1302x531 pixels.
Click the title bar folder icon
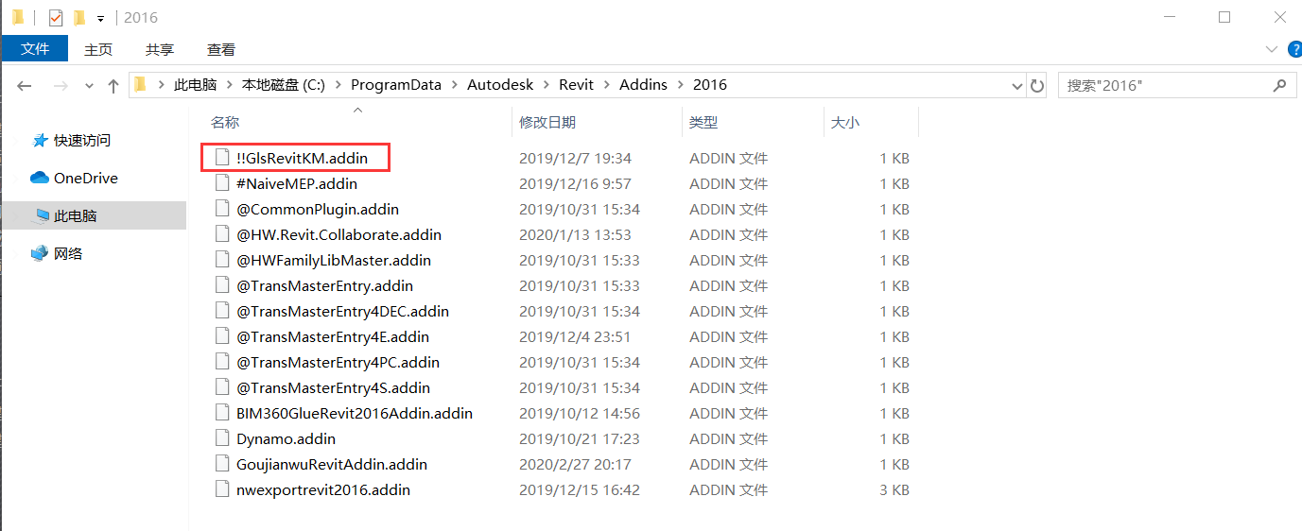coord(18,17)
